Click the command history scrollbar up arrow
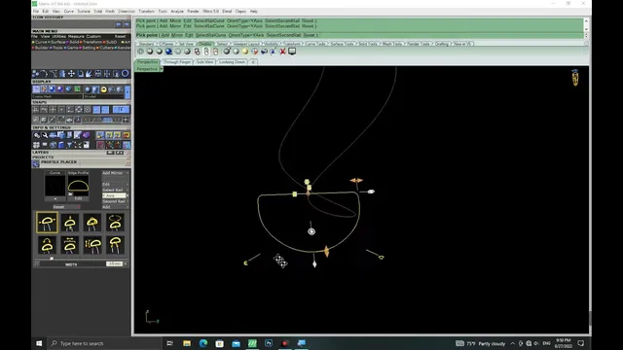This screenshot has height=350, width=623. (586, 20)
